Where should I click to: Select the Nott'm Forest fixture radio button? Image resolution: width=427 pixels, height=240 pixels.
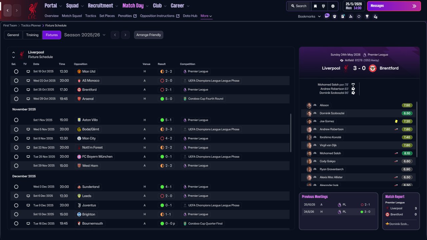coord(16,147)
